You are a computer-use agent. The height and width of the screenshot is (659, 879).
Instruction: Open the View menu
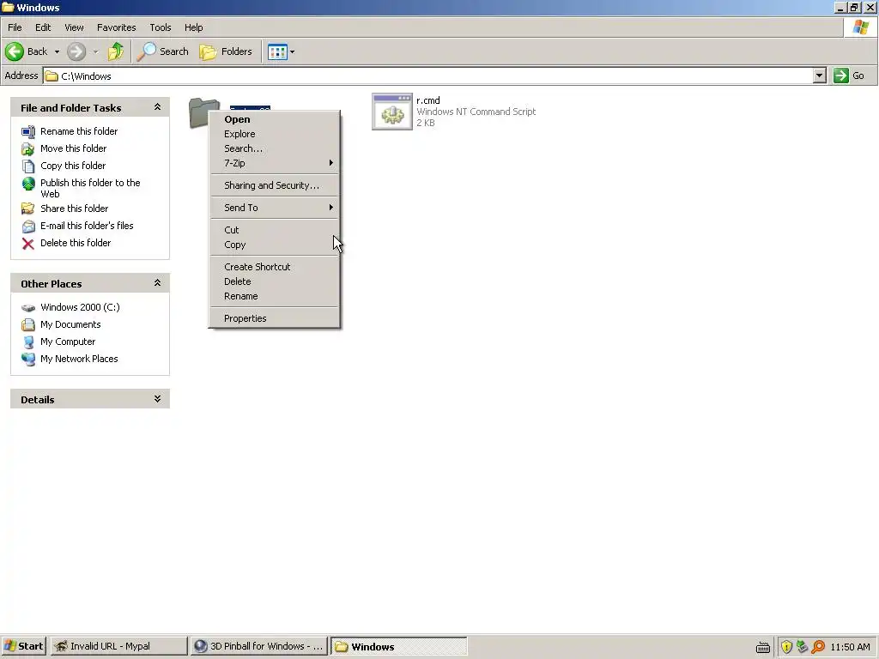(74, 27)
